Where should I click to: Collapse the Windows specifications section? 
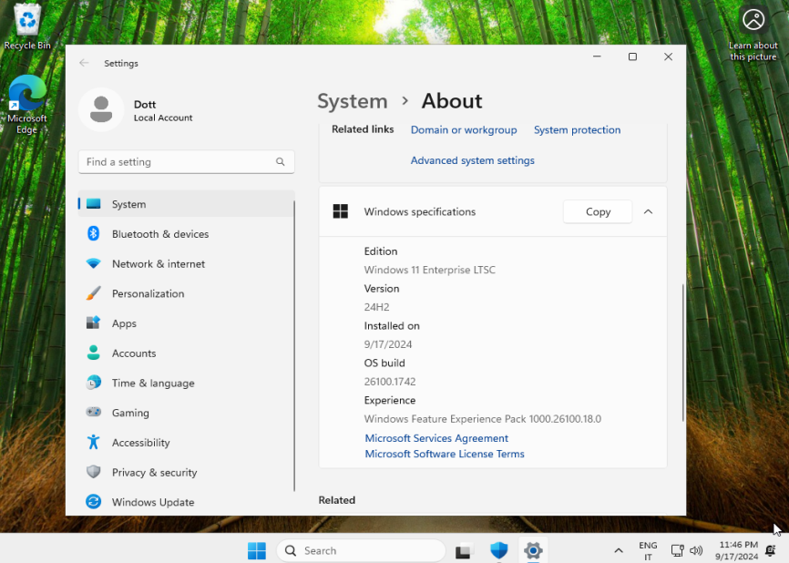point(648,212)
